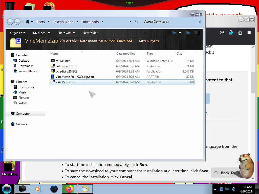259x194 pixels.
Task: Click the large VineMemz.zip details pane icon
Action: [16, 42]
